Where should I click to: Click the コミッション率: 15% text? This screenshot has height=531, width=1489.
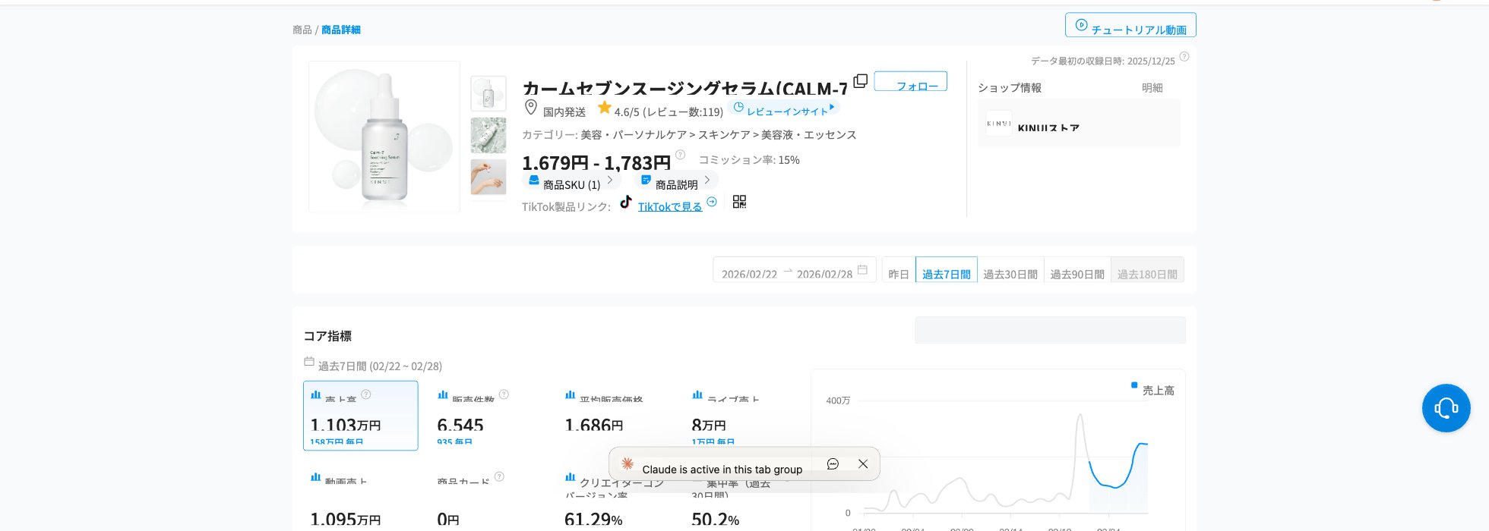coord(749,160)
